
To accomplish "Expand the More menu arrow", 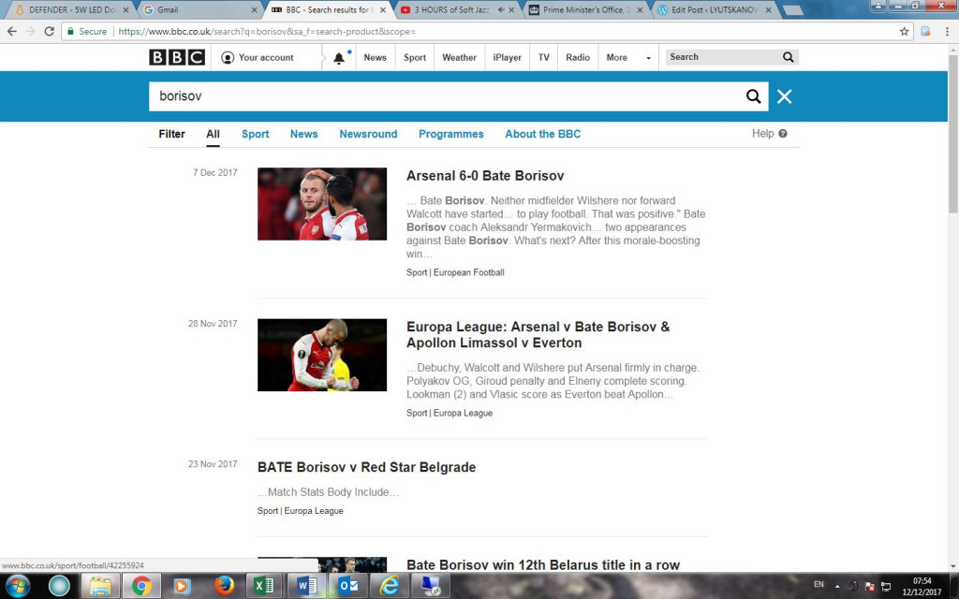I will tap(648, 58).
